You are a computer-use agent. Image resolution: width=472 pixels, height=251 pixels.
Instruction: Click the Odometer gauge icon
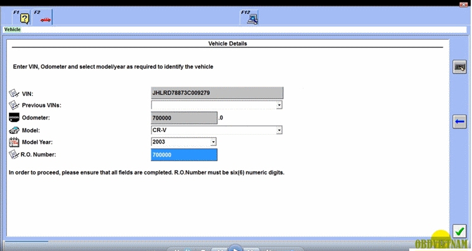(14, 118)
